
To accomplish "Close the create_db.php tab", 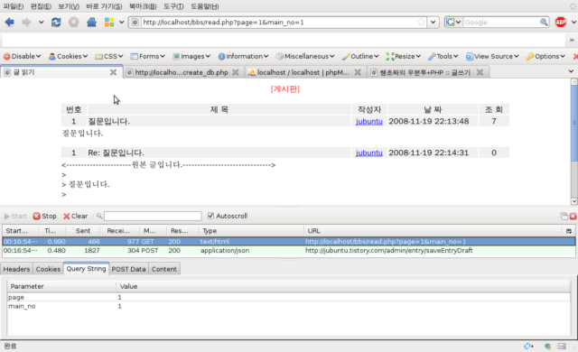I will click(236, 72).
